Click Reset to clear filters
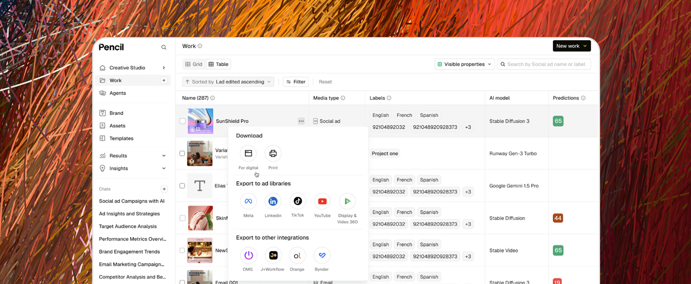This screenshot has height=284, width=691. click(x=325, y=82)
